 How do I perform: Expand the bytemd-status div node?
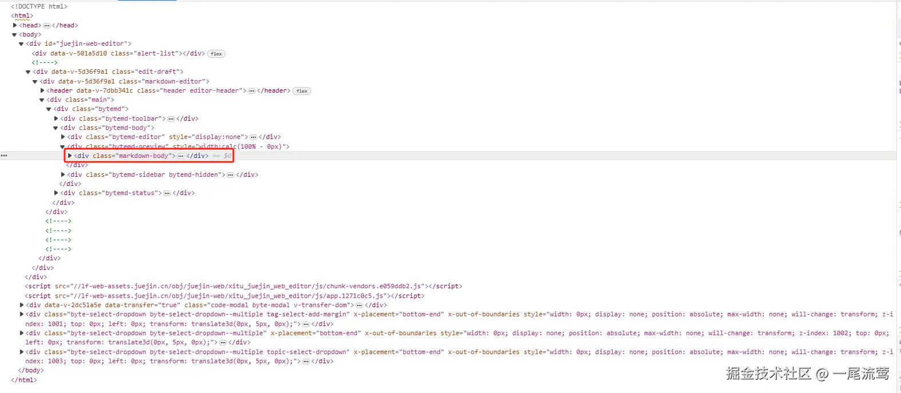point(55,193)
